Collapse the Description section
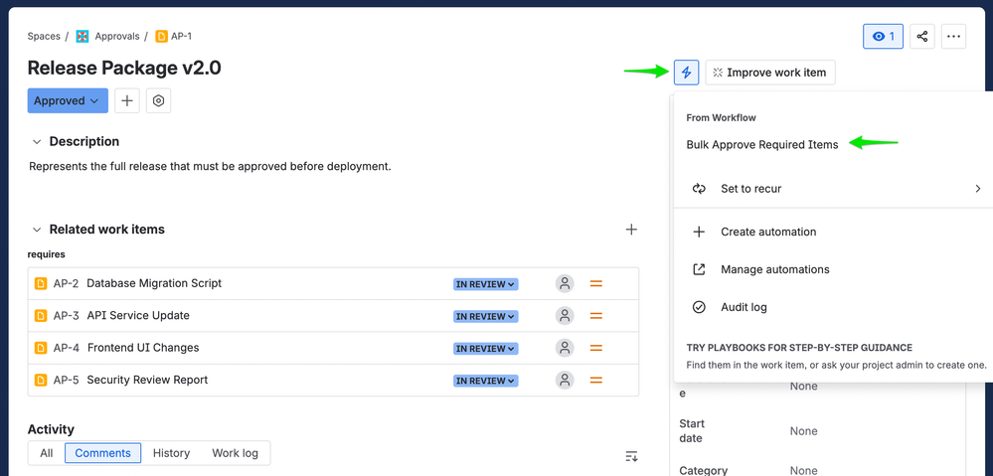Screen dimensions: 993x476 (x=37, y=142)
